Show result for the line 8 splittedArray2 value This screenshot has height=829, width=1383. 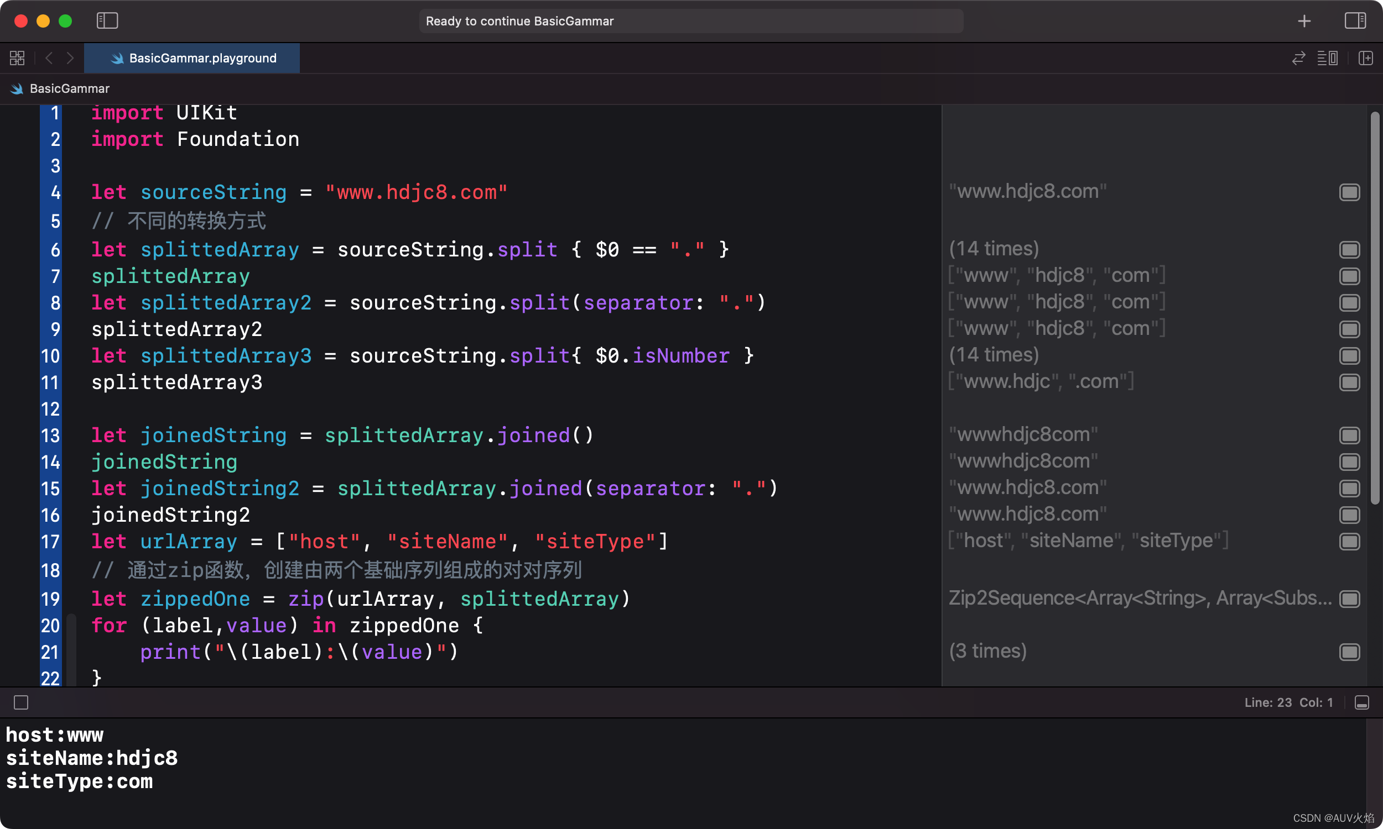coord(1349,303)
